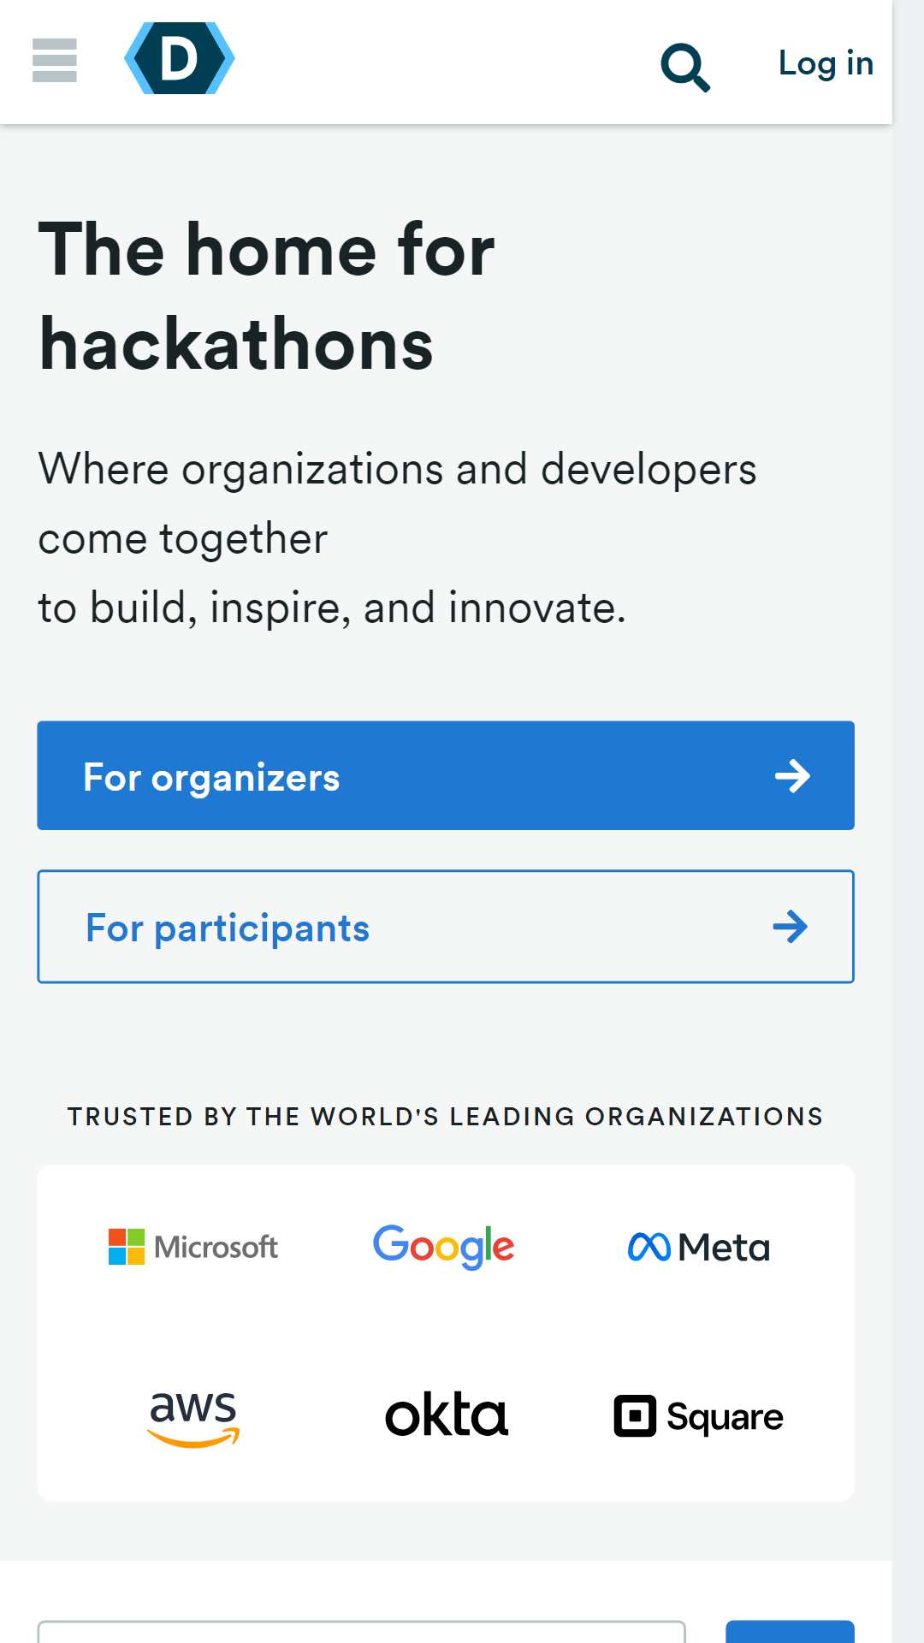Image resolution: width=924 pixels, height=1643 pixels.
Task: Click the Log in link
Action: click(826, 63)
